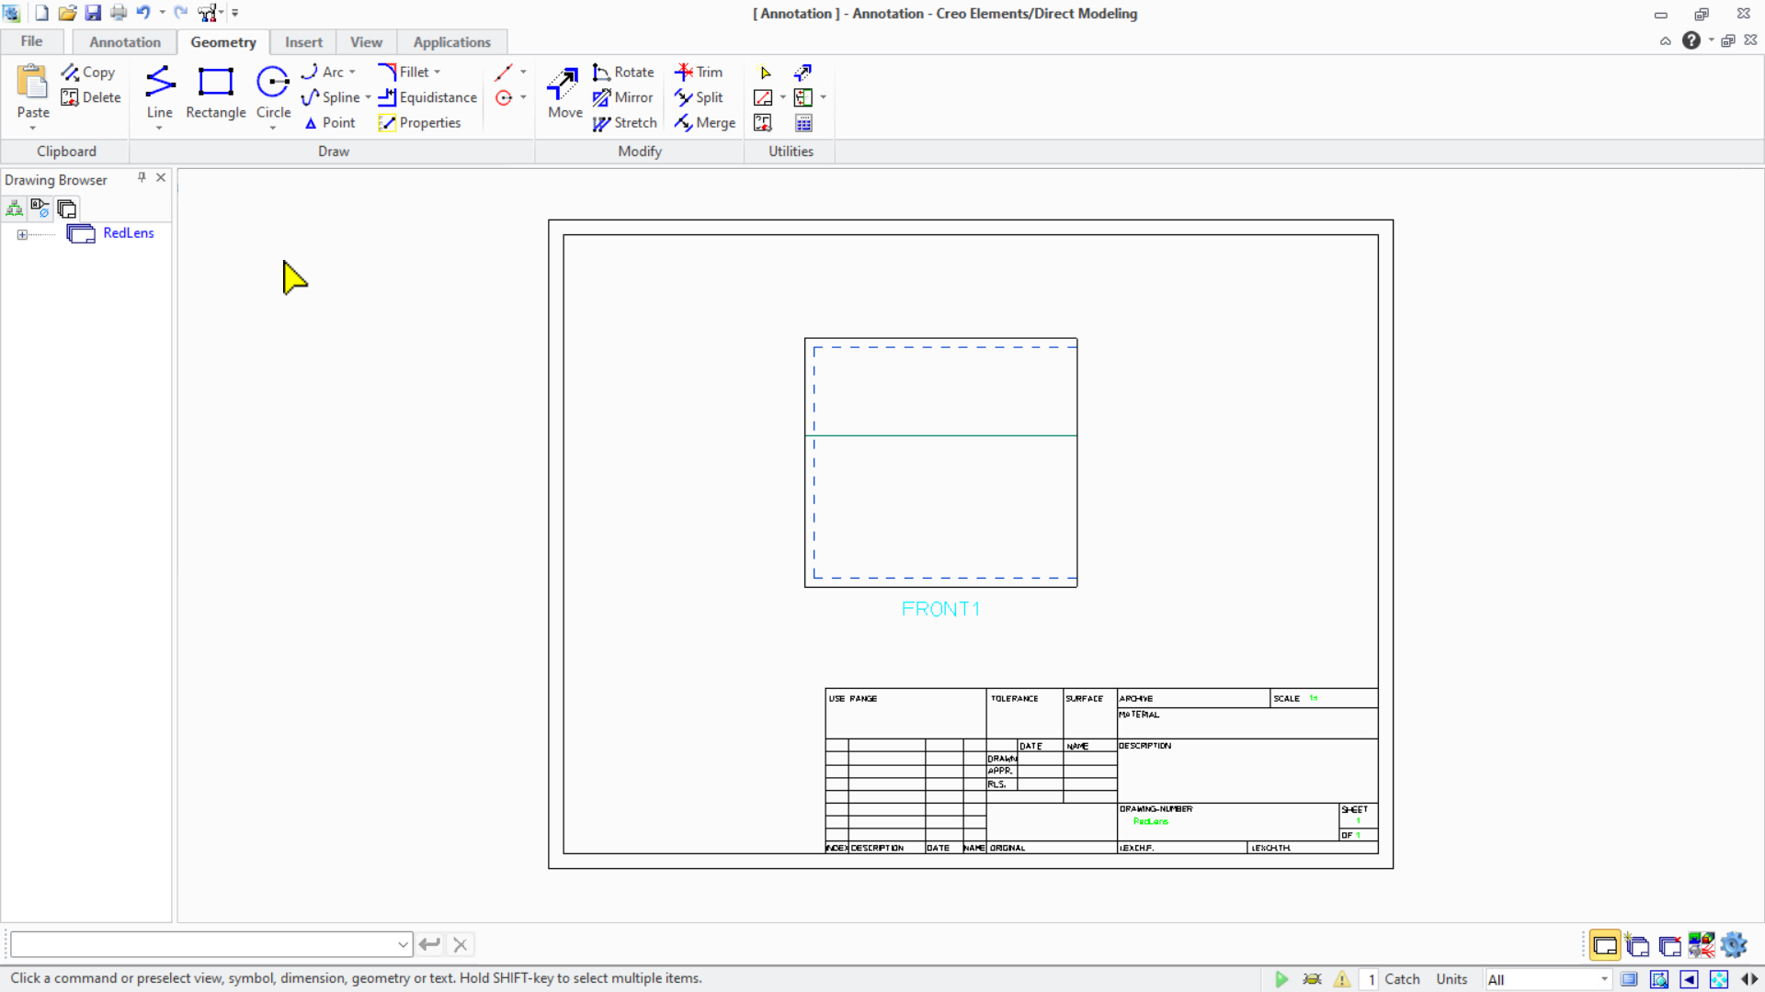Click the warning triangle in status bar
1765x992 pixels.
point(1342,979)
